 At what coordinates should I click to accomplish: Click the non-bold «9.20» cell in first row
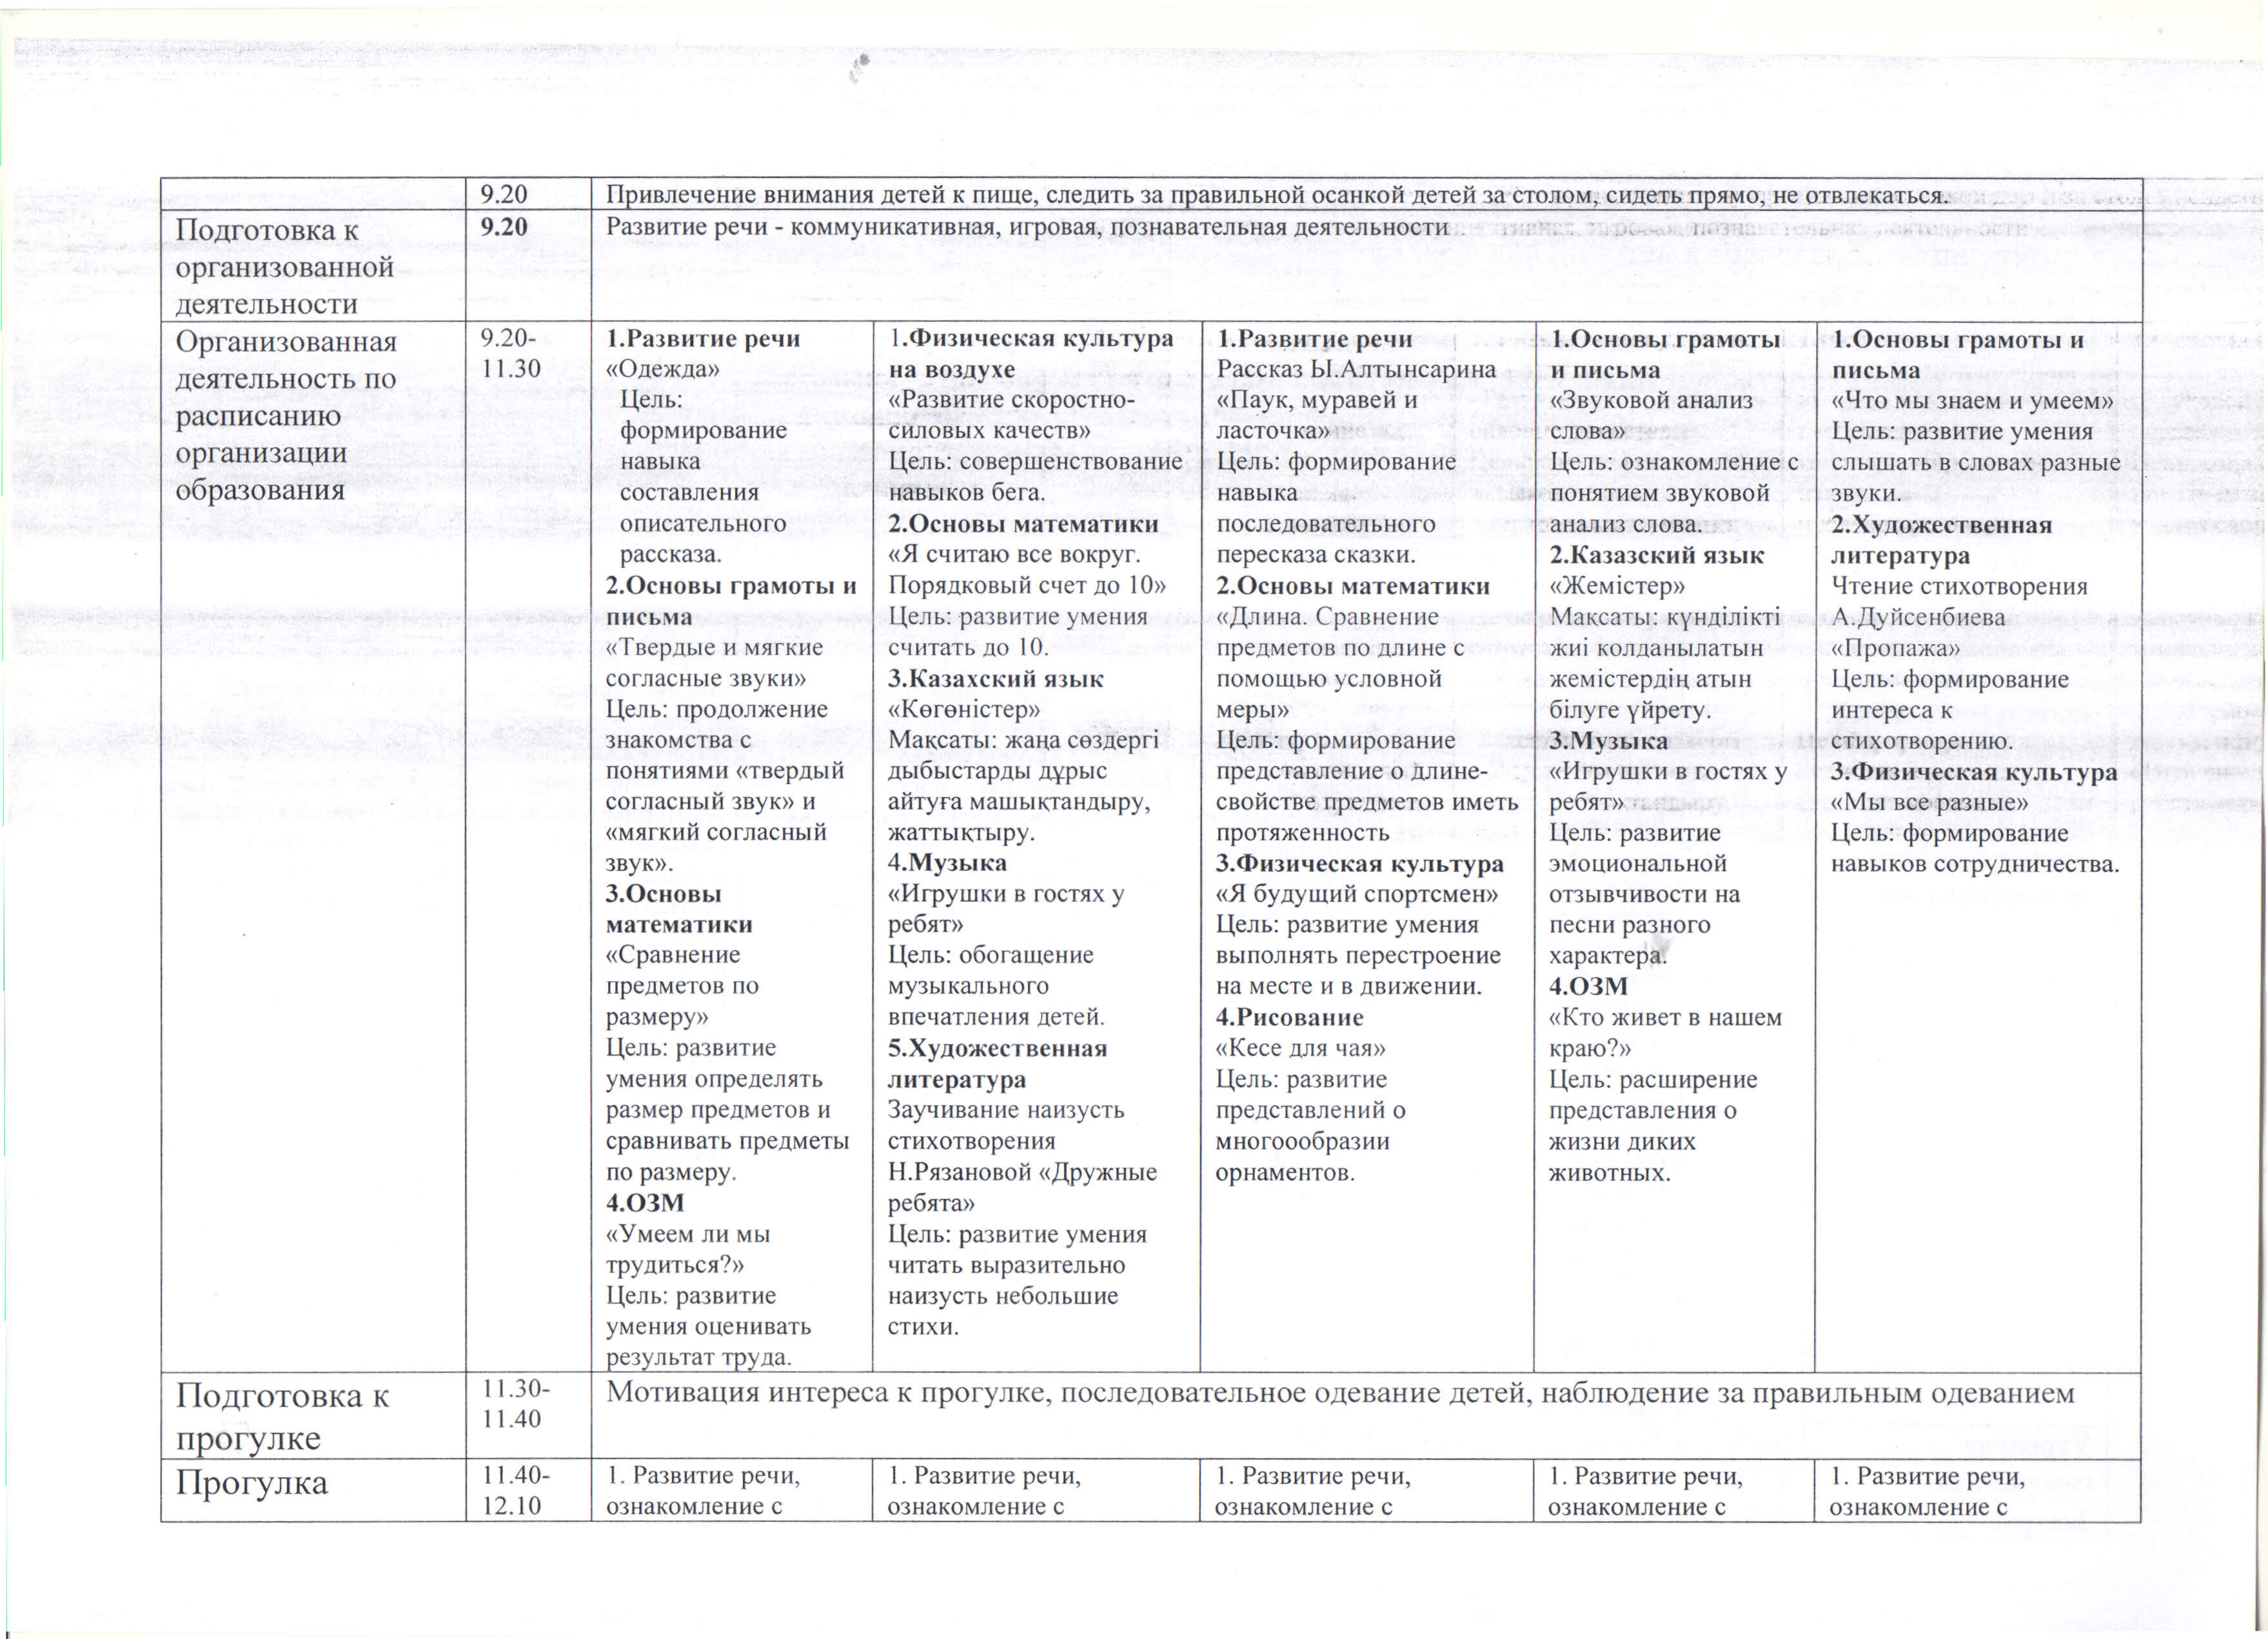(x=504, y=195)
